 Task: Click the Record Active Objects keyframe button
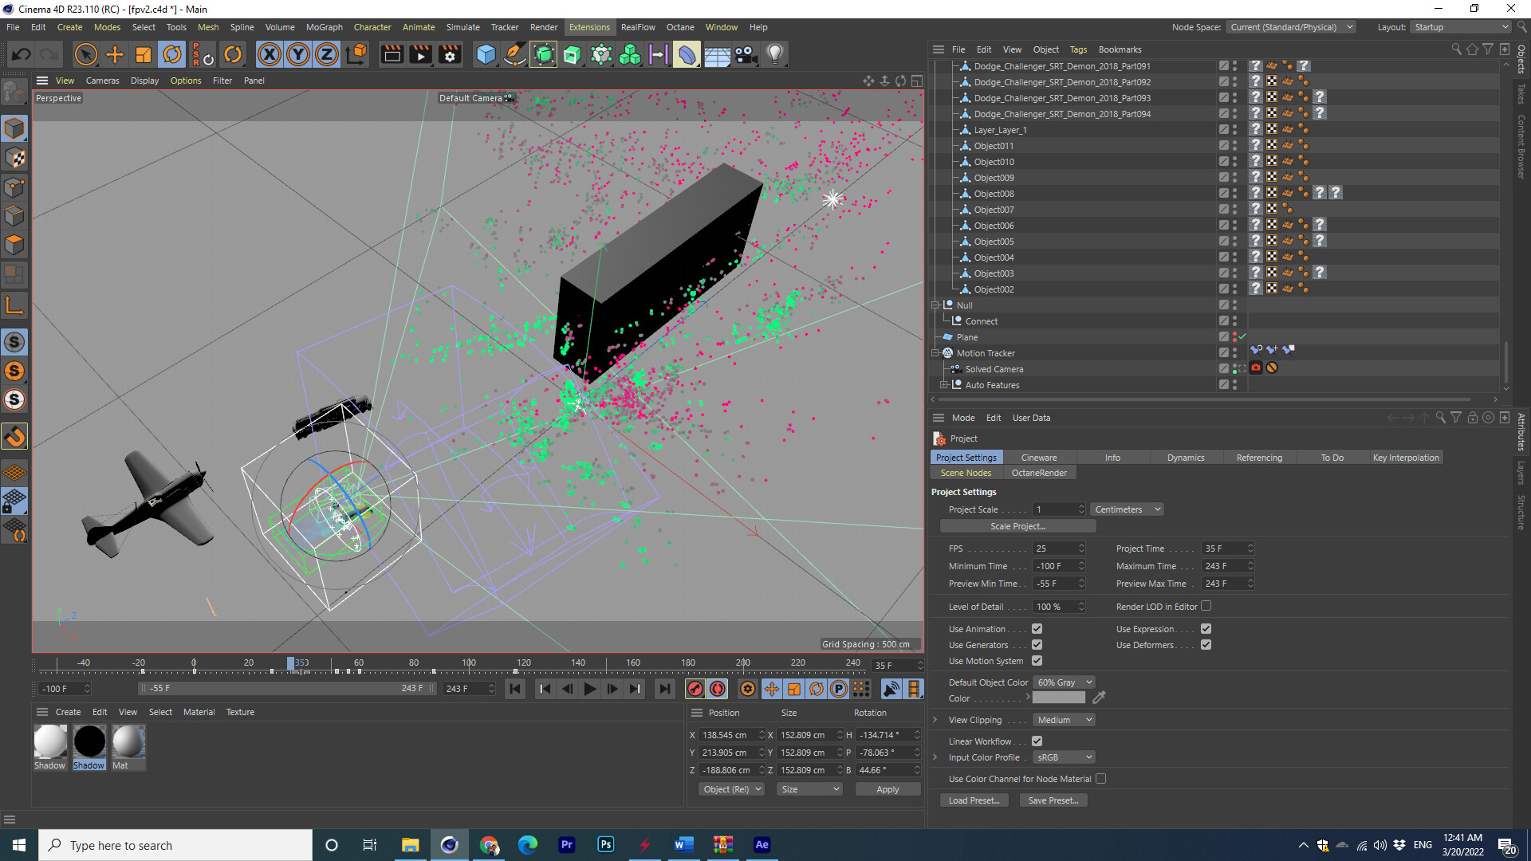pos(695,689)
